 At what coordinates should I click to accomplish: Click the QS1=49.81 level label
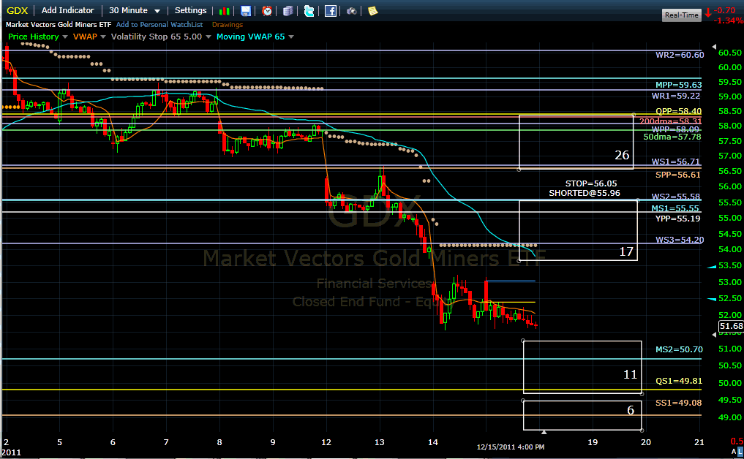pos(679,381)
